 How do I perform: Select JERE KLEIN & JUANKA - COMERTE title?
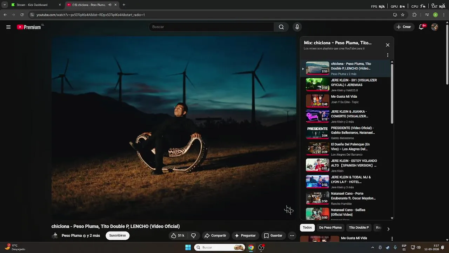pos(349,114)
